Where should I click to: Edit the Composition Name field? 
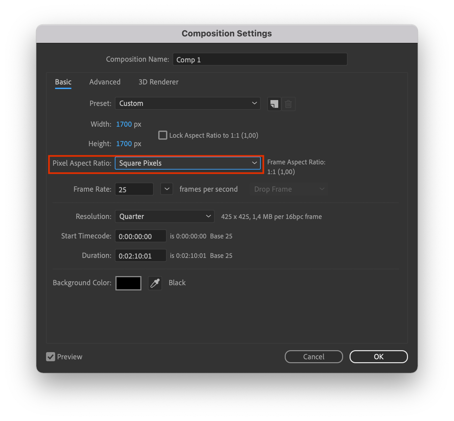(259, 59)
